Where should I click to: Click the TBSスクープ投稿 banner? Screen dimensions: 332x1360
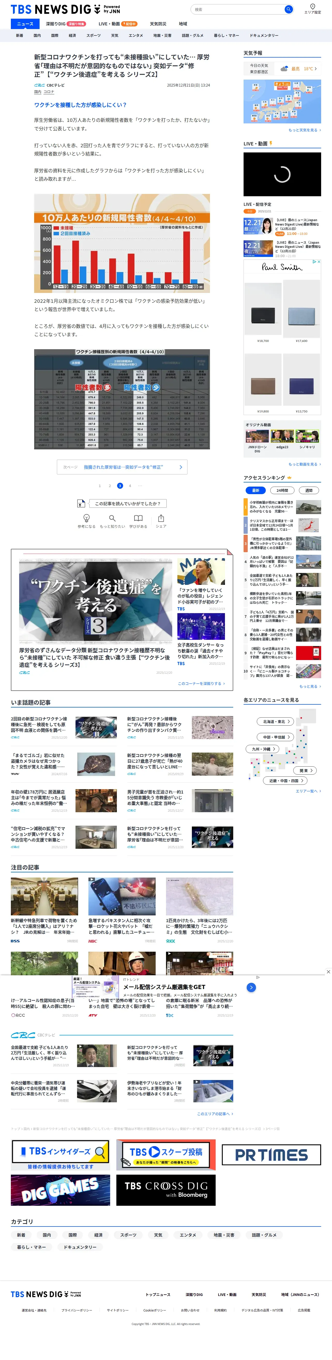point(166,1155)
